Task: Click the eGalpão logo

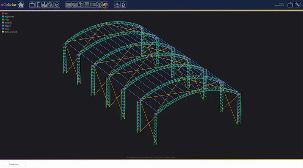Action: 8,5
